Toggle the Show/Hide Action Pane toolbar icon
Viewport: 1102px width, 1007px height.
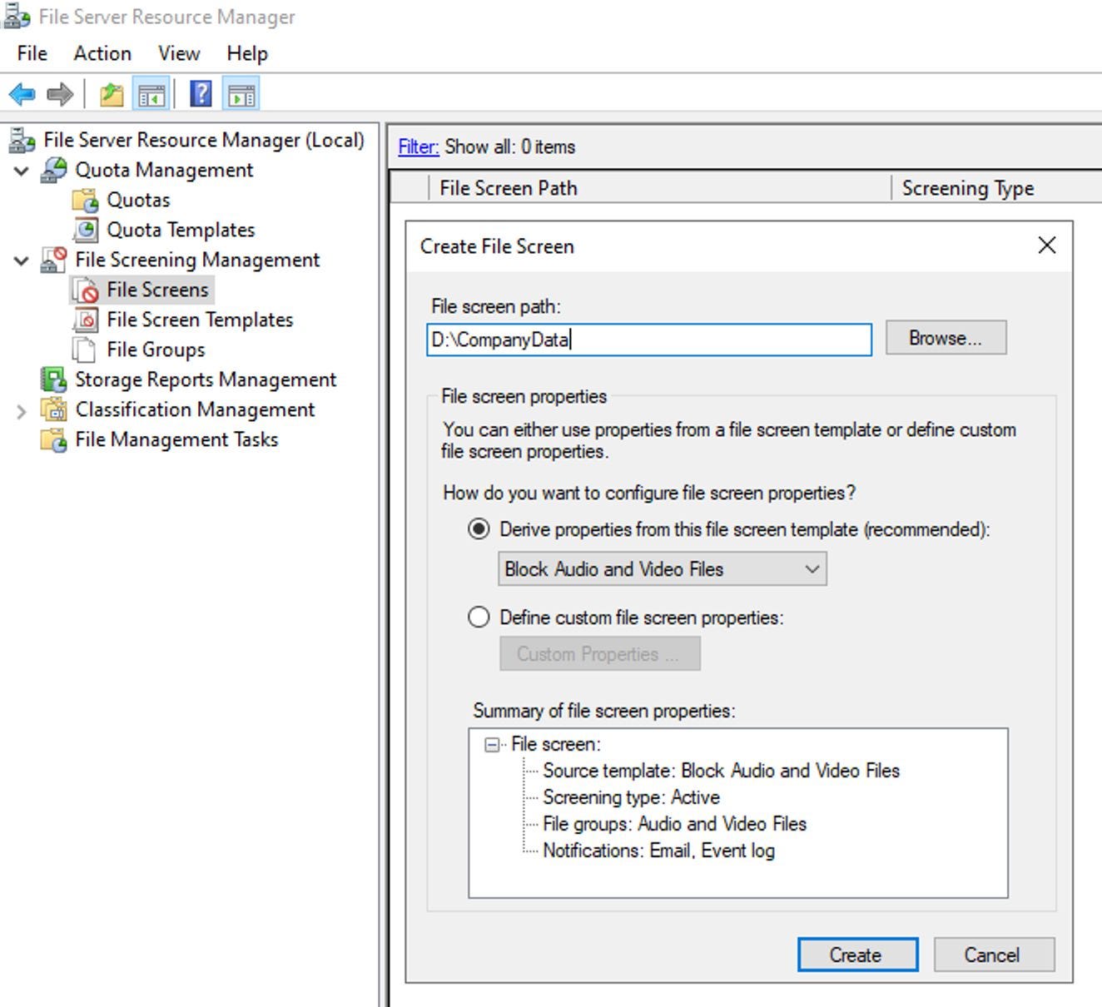[x=241, y=94]
